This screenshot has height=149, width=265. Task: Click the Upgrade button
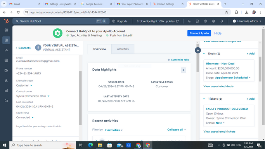point(120,21)
